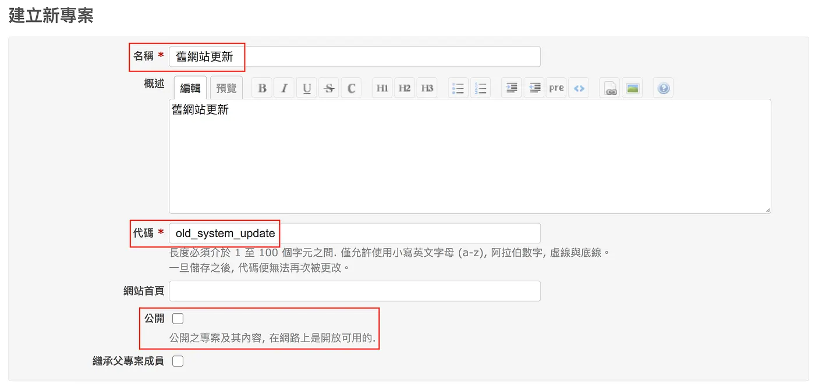Apply quote indent button
The width and height of the screenshot is (815, 384).
pyautogui.click(x=511, y=88)
